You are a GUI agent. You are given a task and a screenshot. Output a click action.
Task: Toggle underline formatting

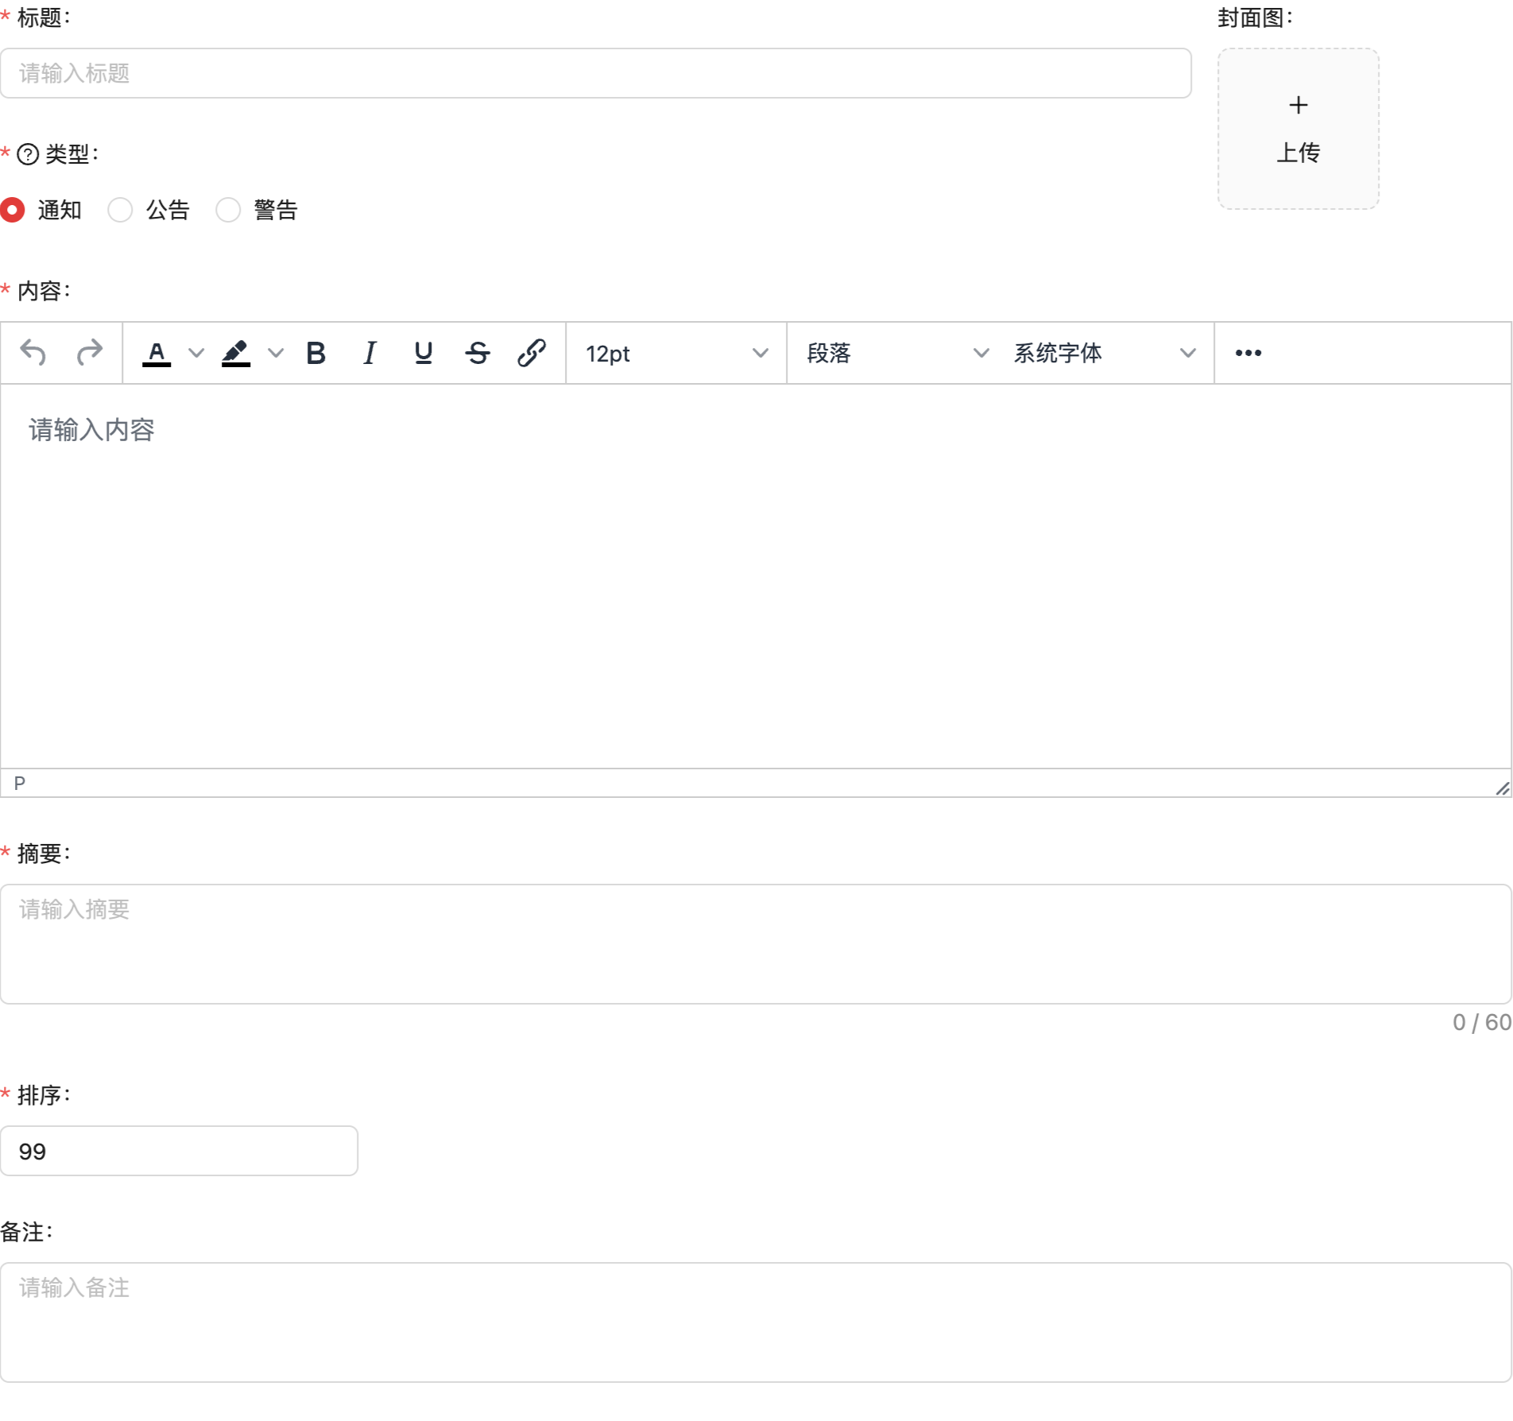pos(424,353)
